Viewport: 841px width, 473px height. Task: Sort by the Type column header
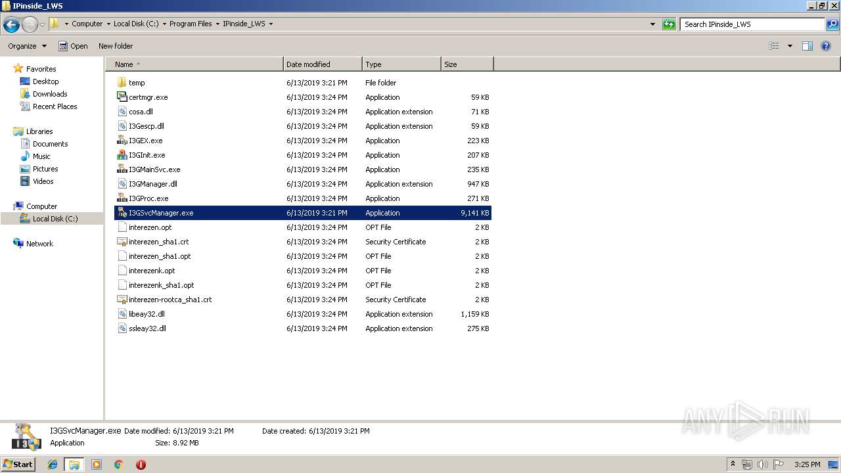click(401, 64)
